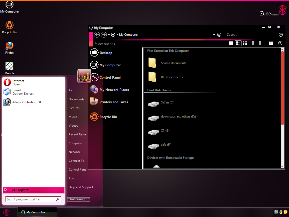Screen dimensions: 289x217
Task: Click the Help question mark icon
Action: pos(280,43)
